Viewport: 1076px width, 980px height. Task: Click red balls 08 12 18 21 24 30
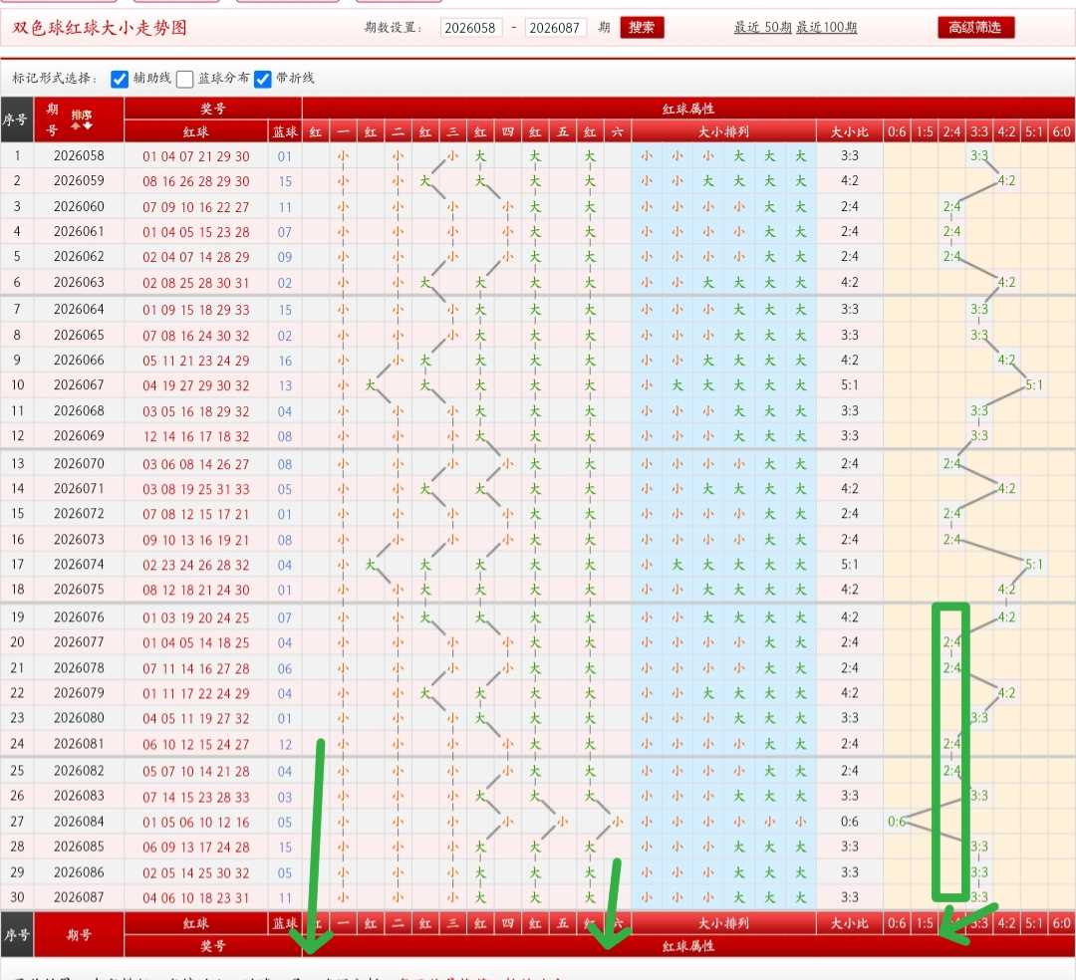tap(196, 591)
